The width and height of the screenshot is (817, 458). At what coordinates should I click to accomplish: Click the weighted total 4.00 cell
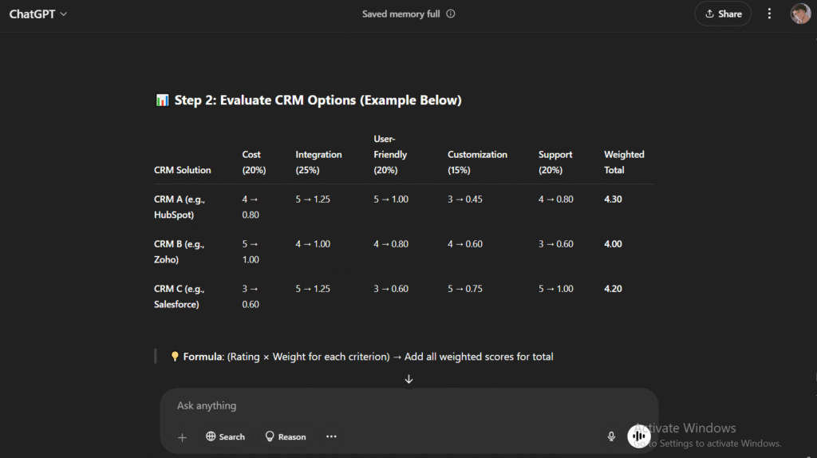tap(613, 244)
